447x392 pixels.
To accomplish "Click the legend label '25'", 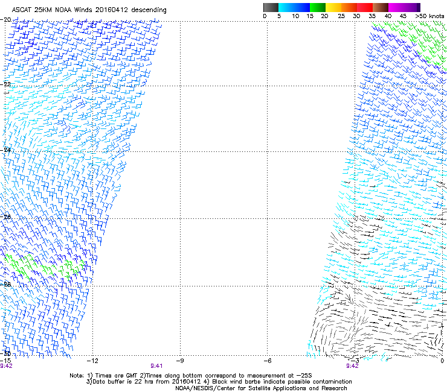I will click(x=341, y=16).
